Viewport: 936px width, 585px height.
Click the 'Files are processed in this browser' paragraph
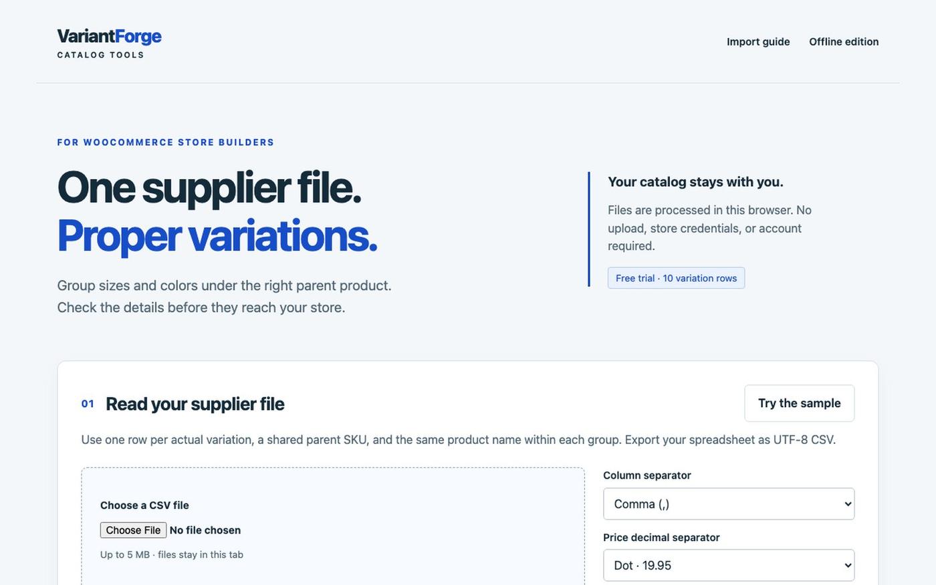(x=709, y=228)
